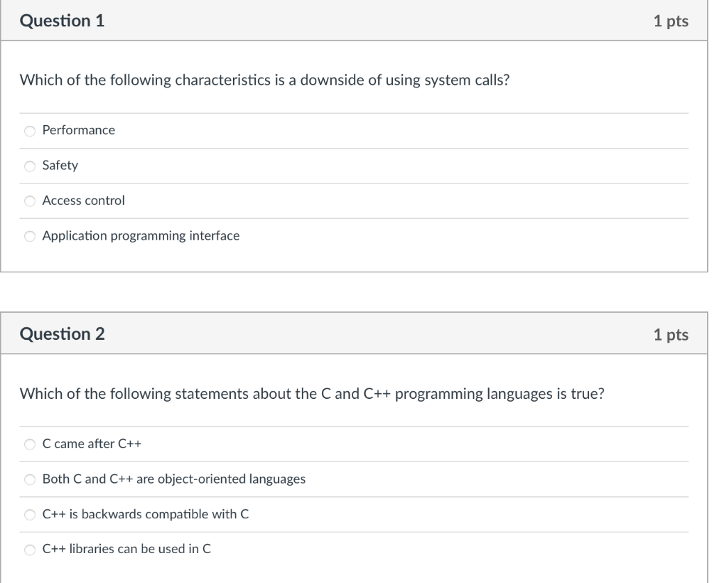Click the Performance answer label text

pyautogui.click(x=78, y=131)
